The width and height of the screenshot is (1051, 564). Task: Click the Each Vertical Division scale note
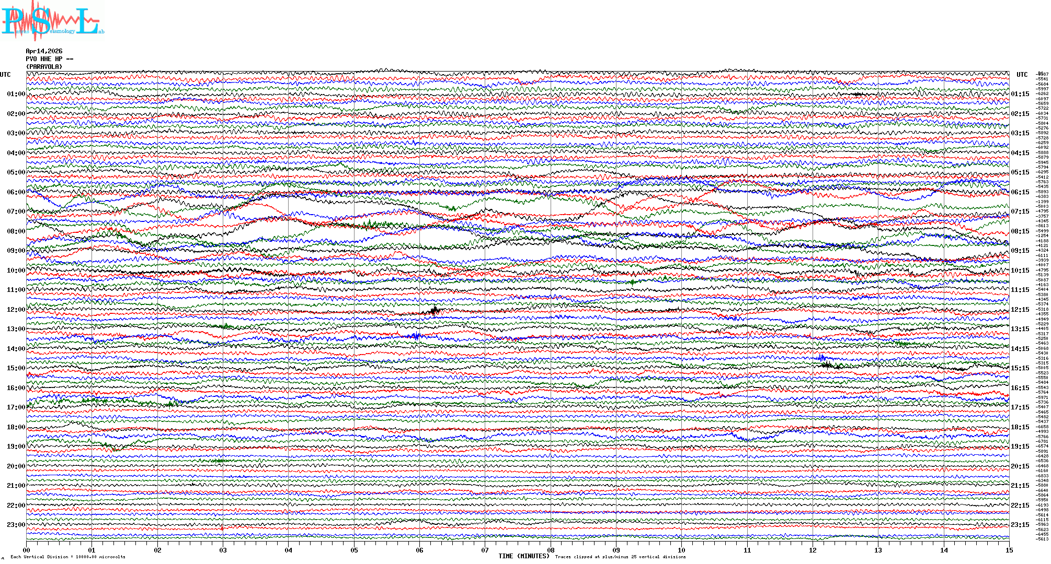pos(68,557)
